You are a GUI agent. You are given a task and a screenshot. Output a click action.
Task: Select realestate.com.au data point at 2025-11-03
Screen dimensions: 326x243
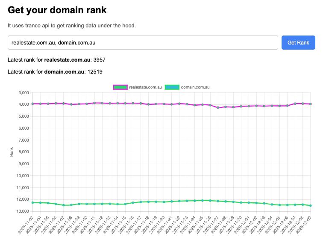(32, 104)
